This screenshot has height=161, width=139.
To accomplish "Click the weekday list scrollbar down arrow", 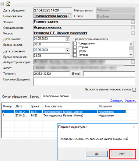I will click(x=131, y=55).
